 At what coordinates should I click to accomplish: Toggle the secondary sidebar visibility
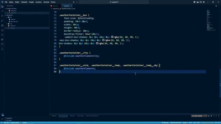pyautogui.click(x=201, y=2)
